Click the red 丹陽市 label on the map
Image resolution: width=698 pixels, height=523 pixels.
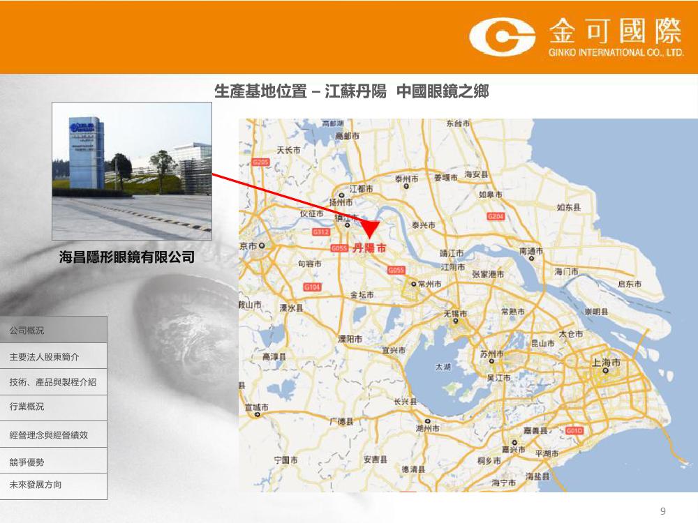click(x=369, y=248)
